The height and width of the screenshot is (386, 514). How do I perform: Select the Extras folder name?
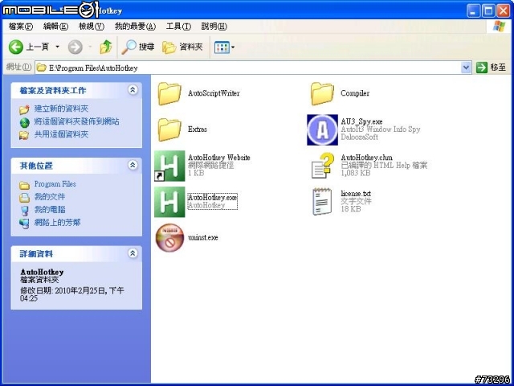198,129
